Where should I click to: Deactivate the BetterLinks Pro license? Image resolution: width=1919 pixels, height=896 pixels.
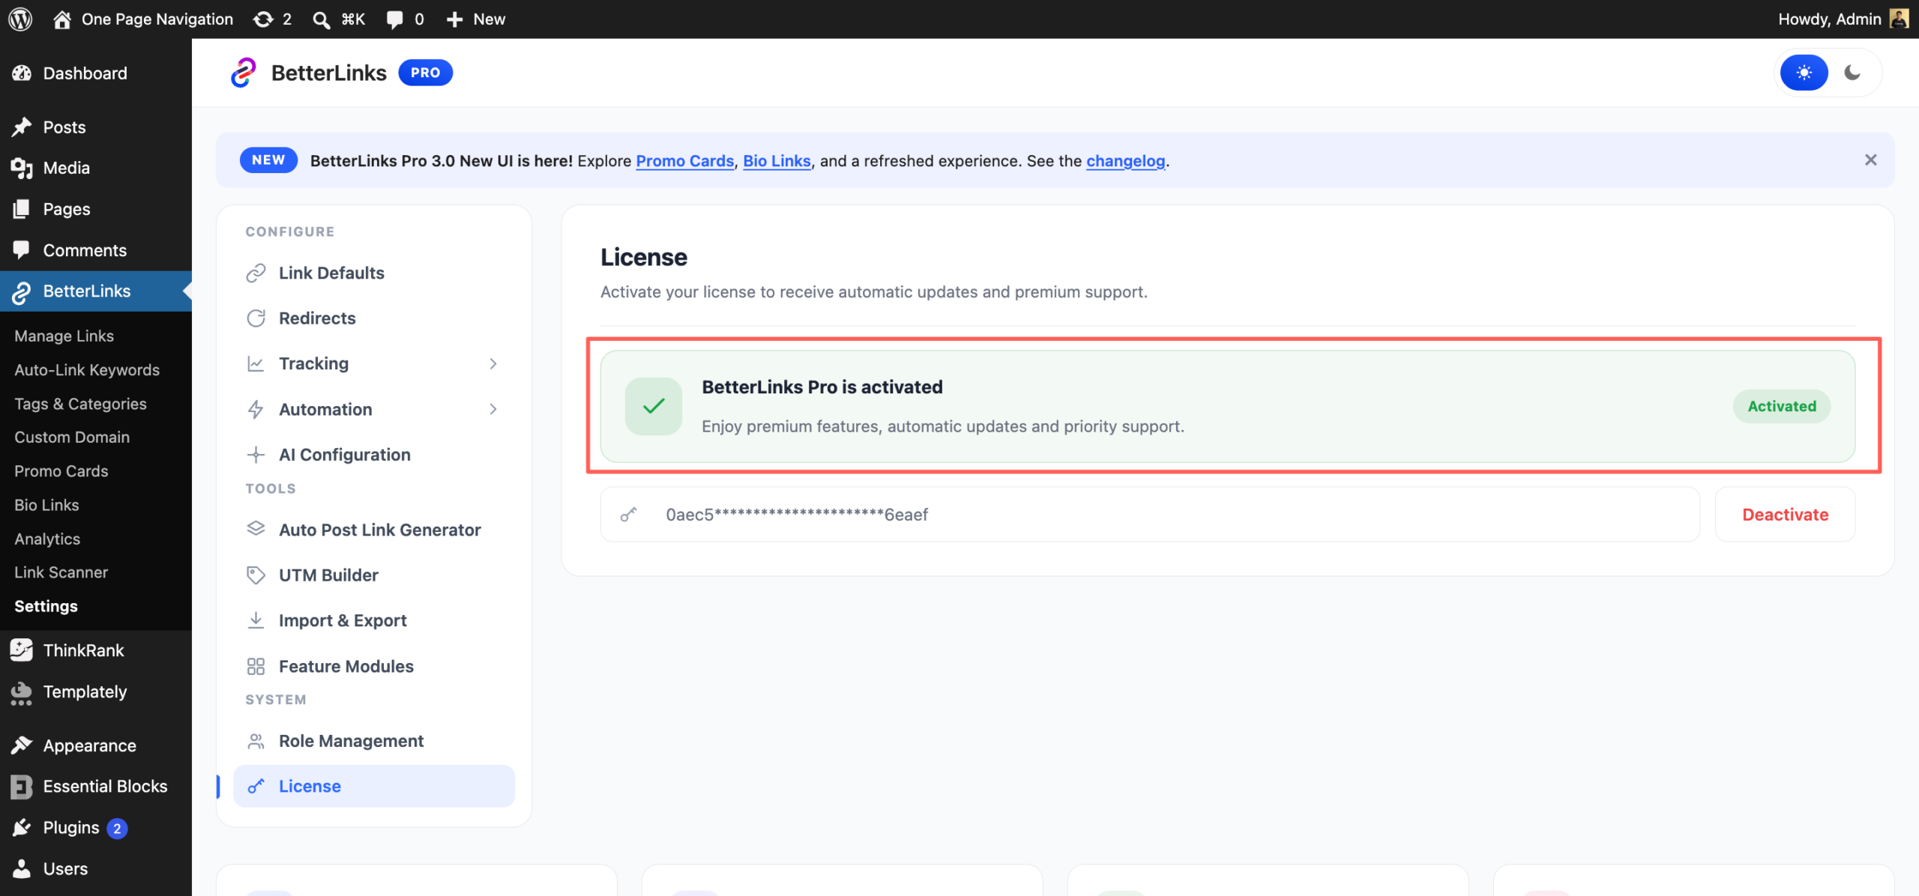[x=1785, y=514]
